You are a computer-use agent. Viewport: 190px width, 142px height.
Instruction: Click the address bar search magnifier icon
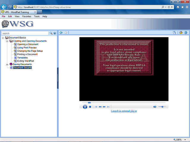pyautogui.click(x=163, y=7)
